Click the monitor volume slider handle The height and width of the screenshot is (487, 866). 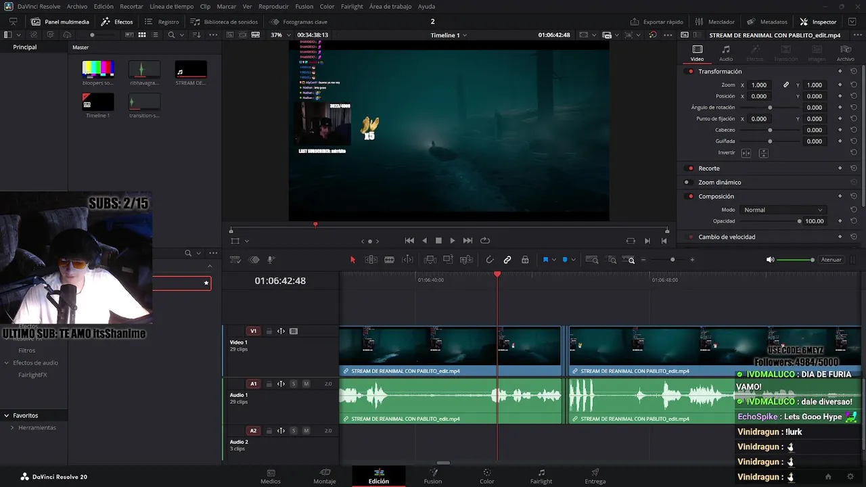[x=812, y=260]
